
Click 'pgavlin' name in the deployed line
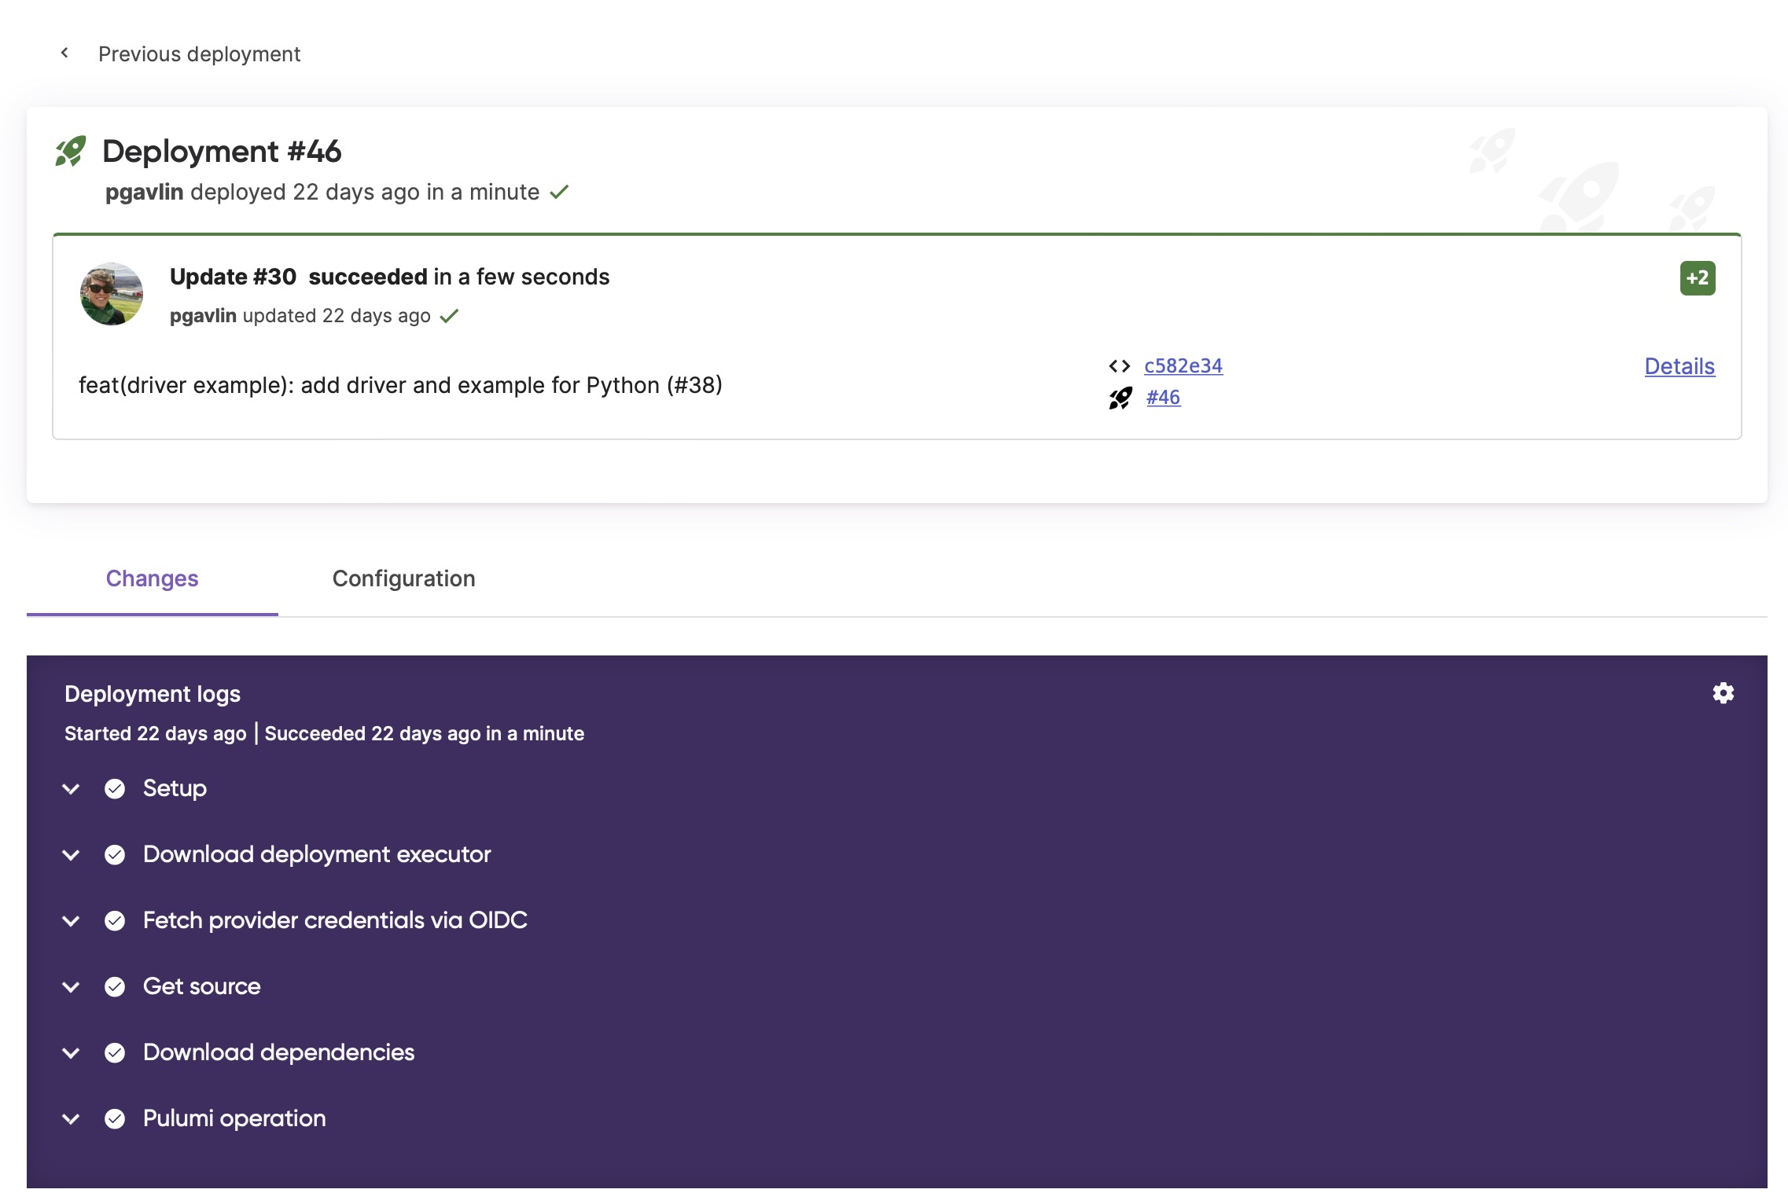coord(145,192)
